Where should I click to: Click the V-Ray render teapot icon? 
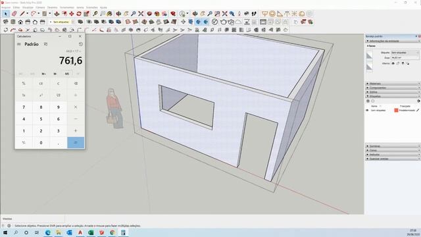[x=224, y=22]
